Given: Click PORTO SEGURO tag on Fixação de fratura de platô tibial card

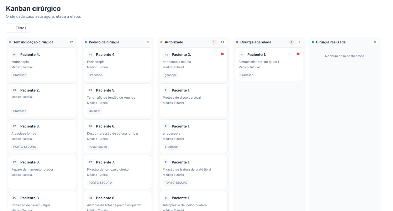Looking at the screenshot, I should click(176, 183).
